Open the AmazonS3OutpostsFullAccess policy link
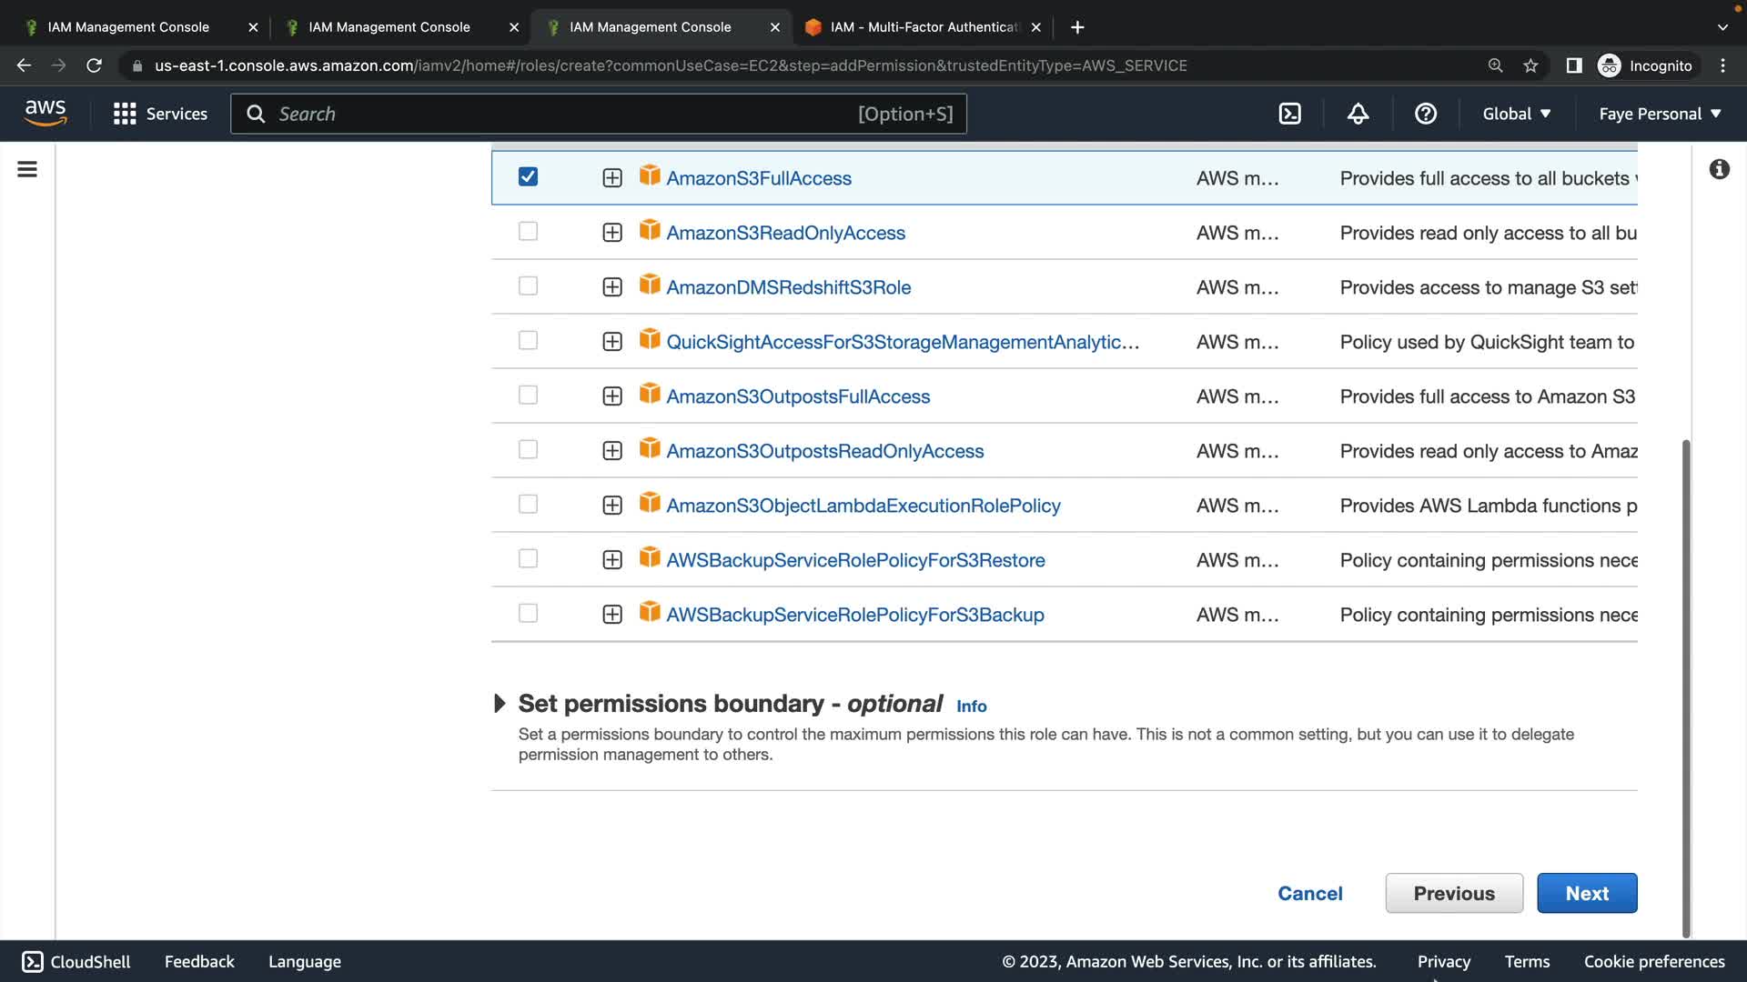Viewport: 1747px width, 982px height. coord(798,396)
